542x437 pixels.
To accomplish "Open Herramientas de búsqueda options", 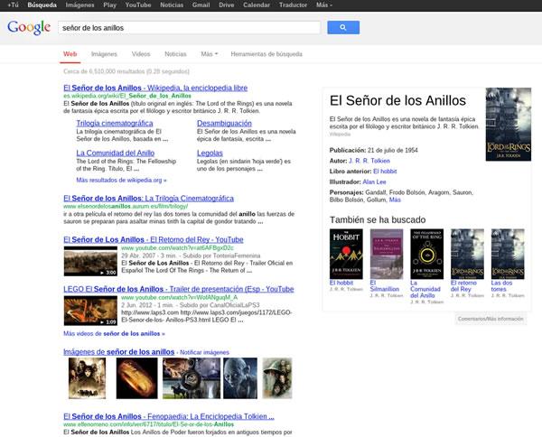I will point(266,54).
